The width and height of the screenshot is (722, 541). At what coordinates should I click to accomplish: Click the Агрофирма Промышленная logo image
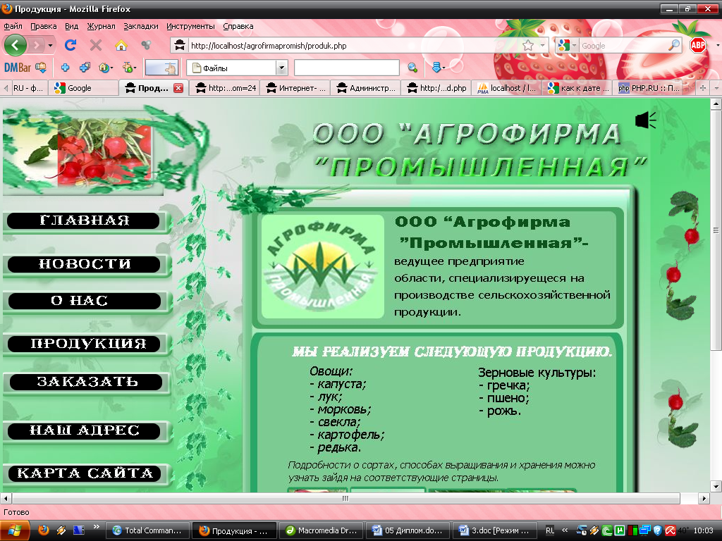point(322,266)
